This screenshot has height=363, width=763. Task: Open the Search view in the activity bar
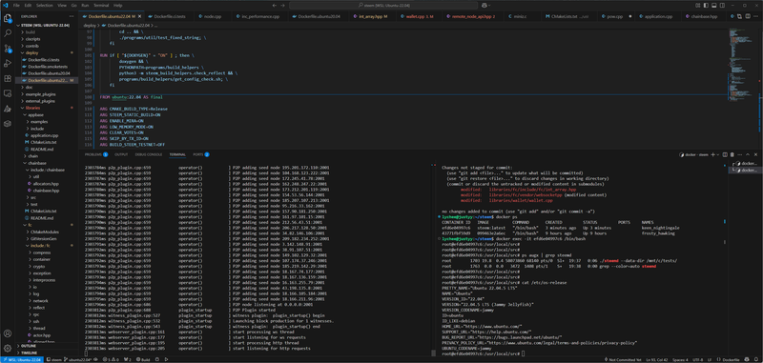pos(8,33)
